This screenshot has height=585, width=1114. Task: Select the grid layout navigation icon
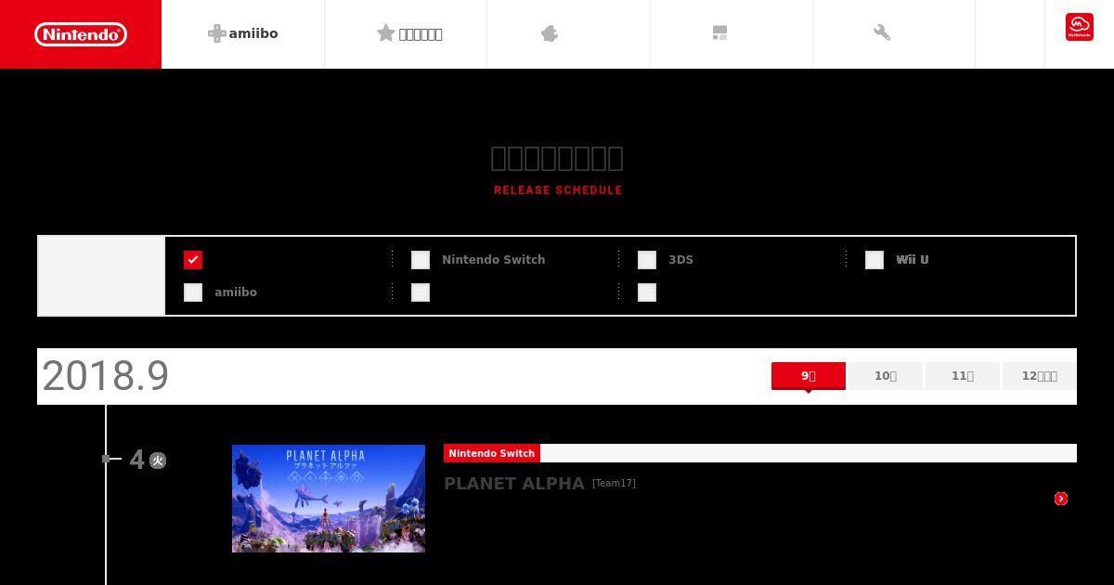(719, 33)
